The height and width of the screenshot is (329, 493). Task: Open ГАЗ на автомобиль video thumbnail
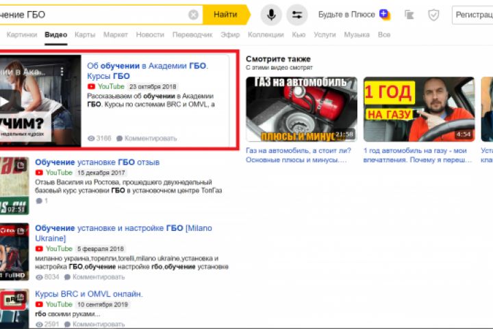point(301,109)
